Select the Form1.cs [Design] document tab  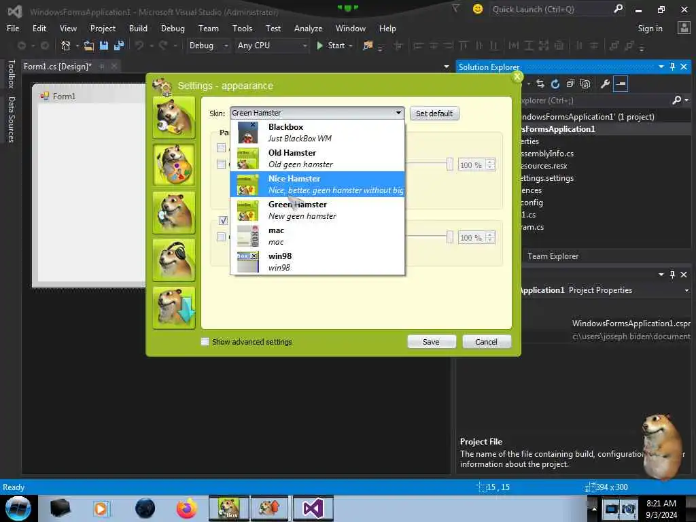pyautogui.click(x=57, y=67)
